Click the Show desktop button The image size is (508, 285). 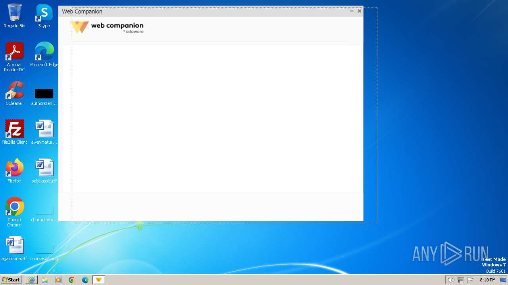point(503,280)
